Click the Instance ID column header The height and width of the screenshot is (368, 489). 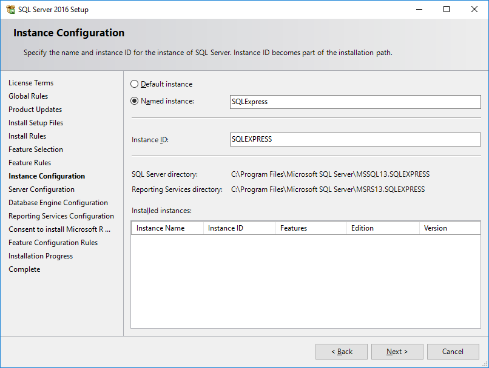click(239, 228)
